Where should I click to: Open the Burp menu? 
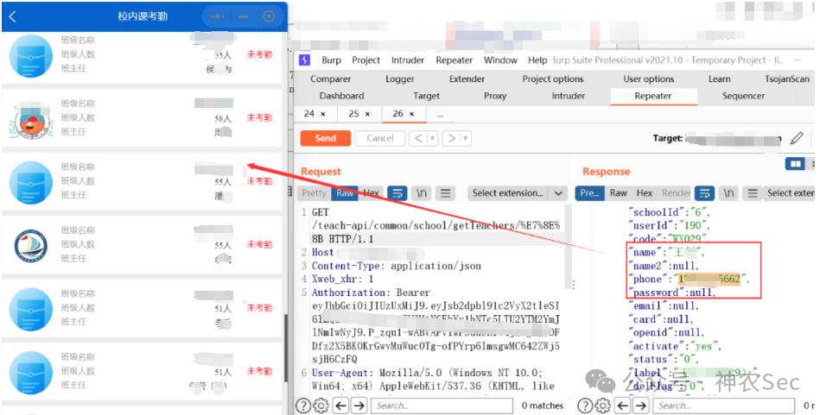(x=331, y=60)
